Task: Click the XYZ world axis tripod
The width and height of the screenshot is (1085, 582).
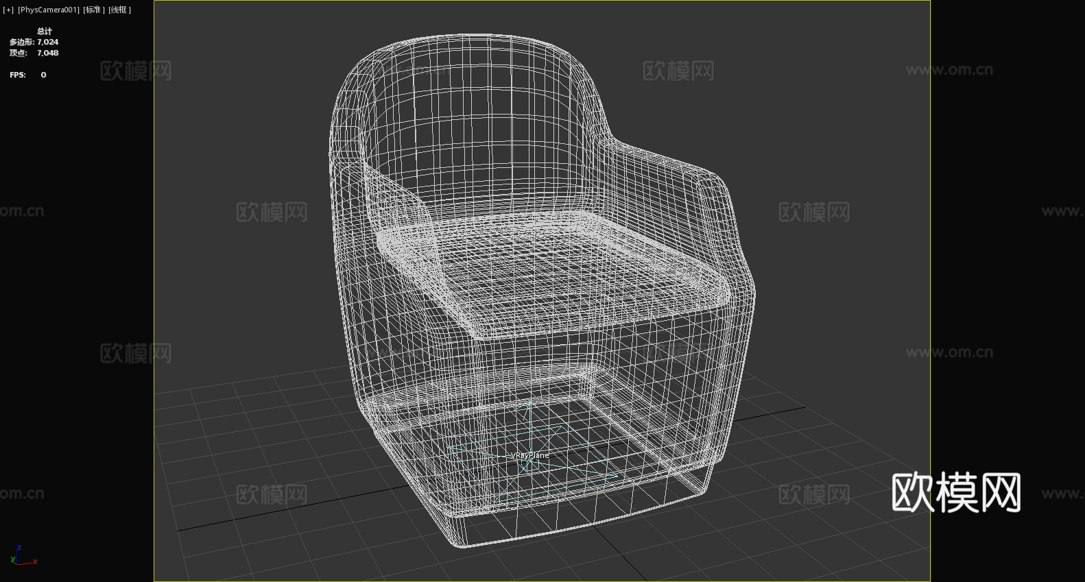Action: (x=24, y=556)
